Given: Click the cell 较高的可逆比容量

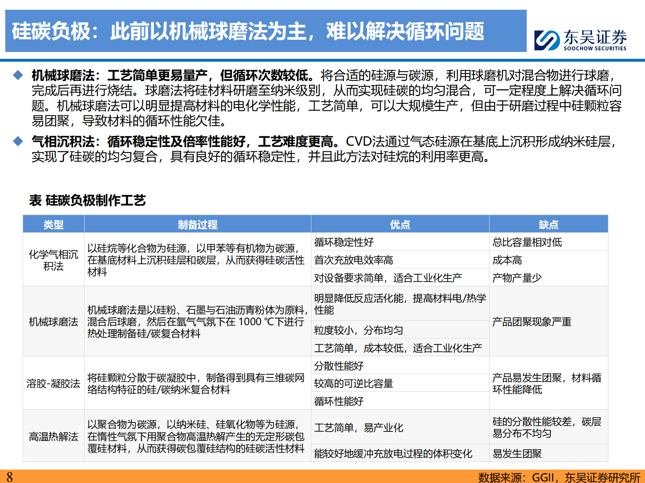Looking at the screenshot, I should tap(400, 383).
